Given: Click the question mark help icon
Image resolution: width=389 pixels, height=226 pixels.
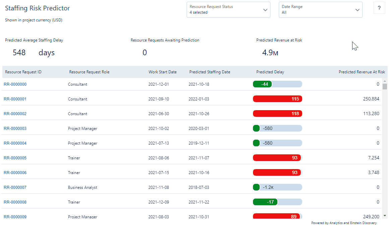Looking at the screenshot, I should tap(379, 8).
